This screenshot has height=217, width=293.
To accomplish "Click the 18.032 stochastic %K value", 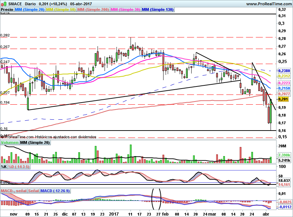I will pos(284,181).
